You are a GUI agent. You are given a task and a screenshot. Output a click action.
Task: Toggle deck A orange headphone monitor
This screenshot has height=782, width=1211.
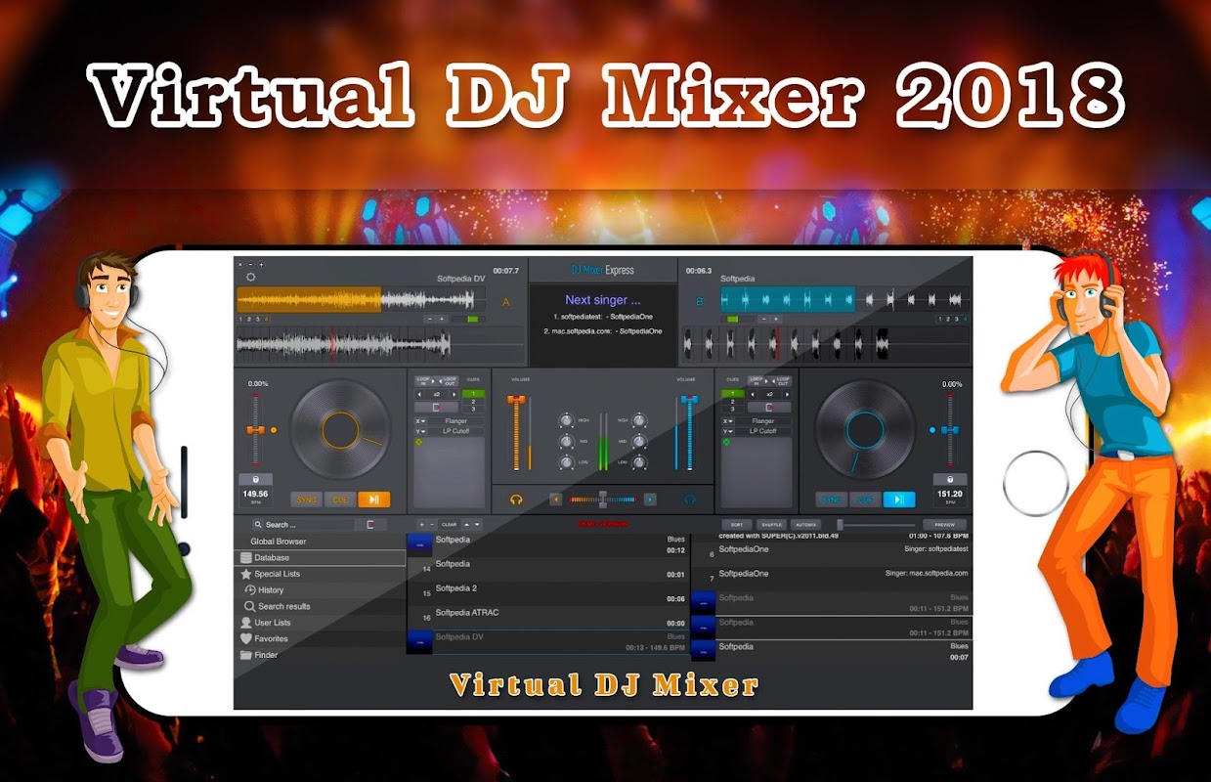[516, 500]
